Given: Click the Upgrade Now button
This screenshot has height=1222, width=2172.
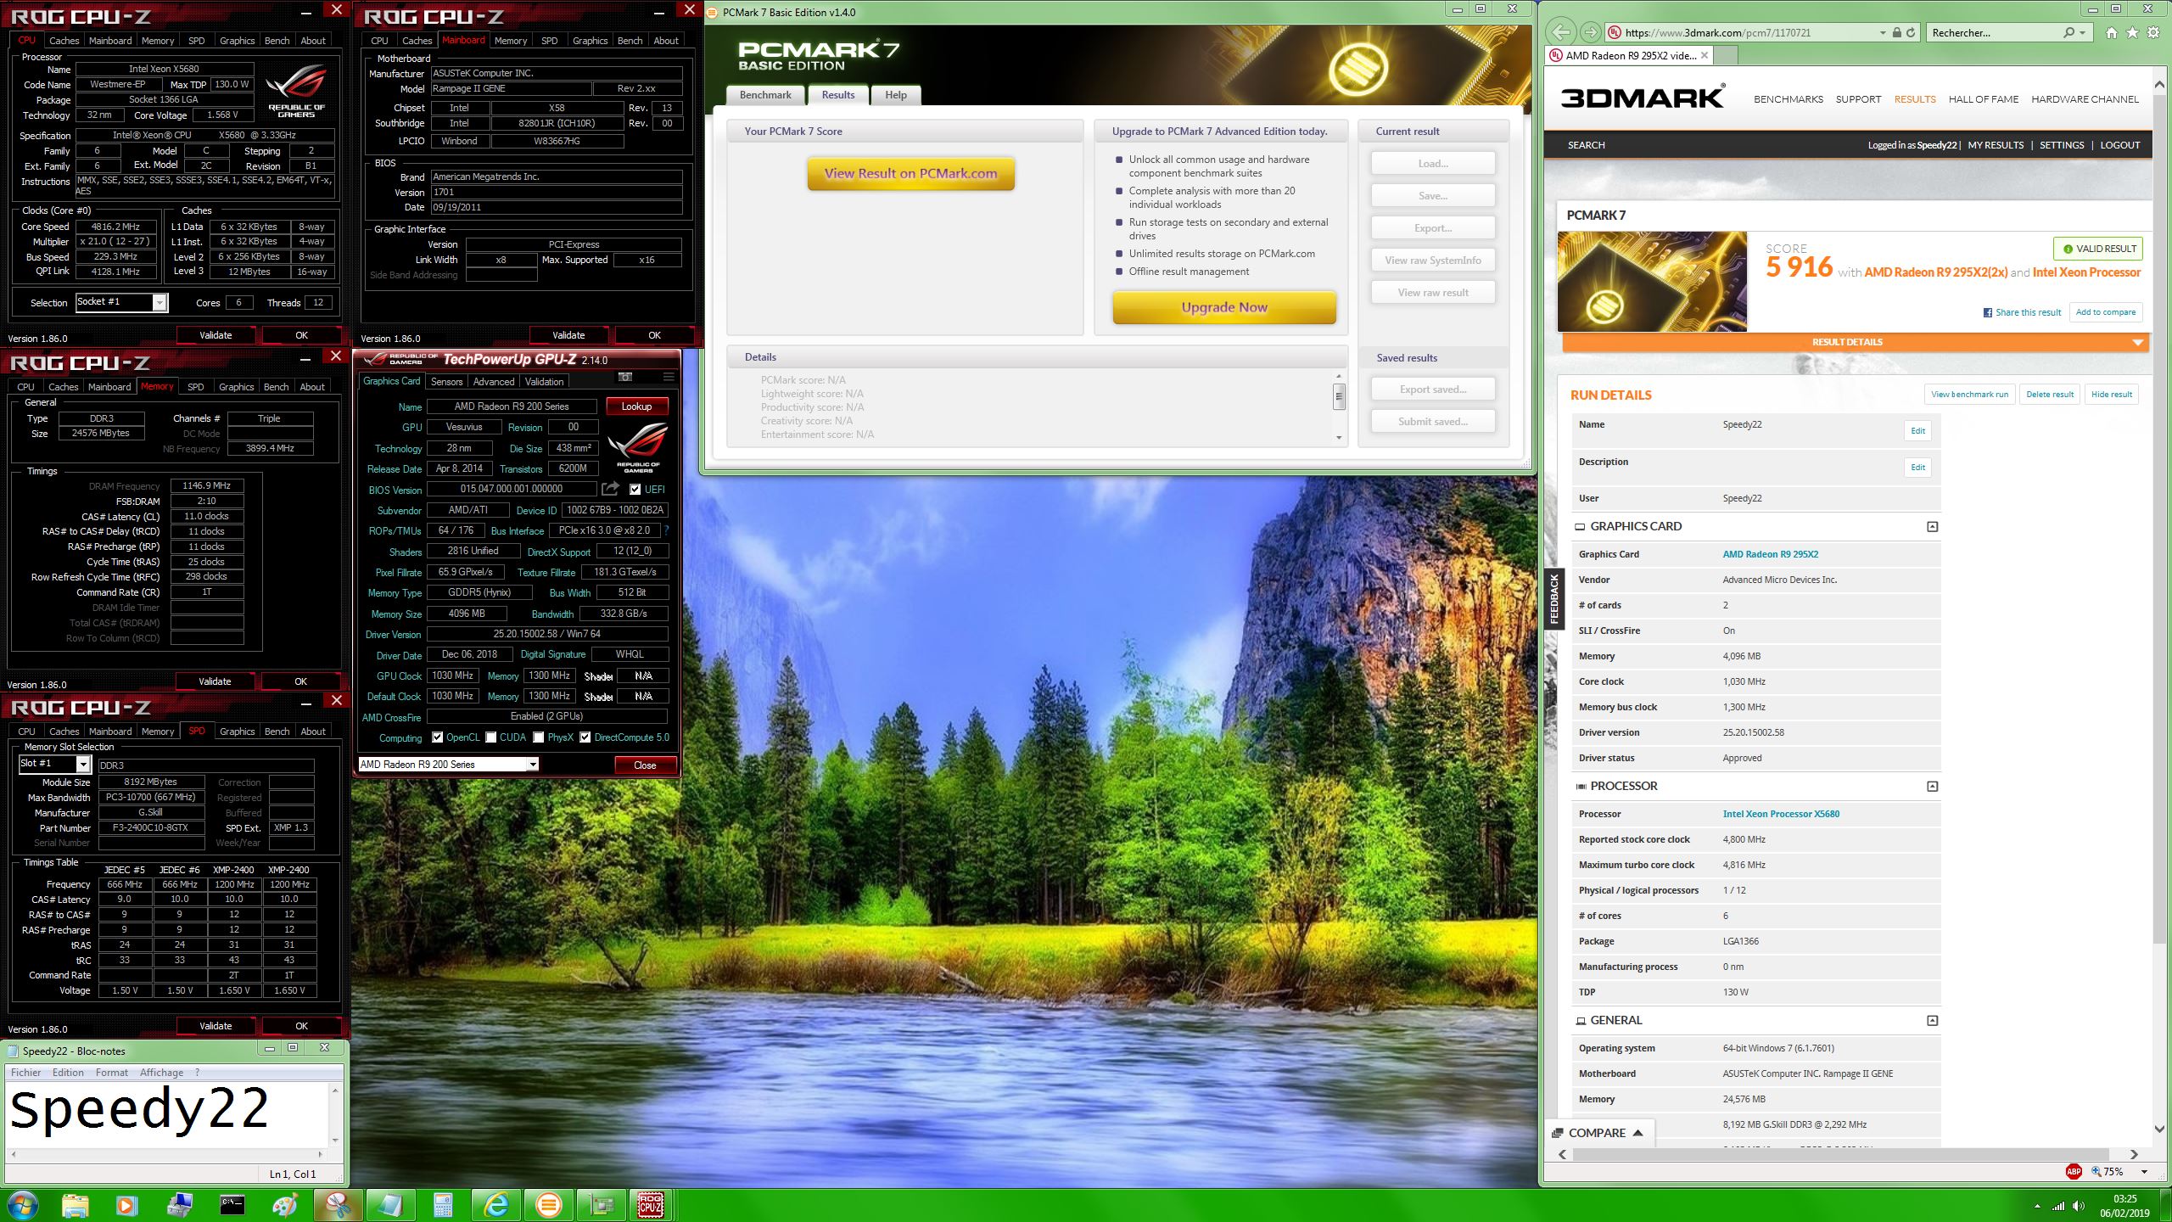Looking at the screenshot, I should pyautogui.click(x=1224, y=307).
